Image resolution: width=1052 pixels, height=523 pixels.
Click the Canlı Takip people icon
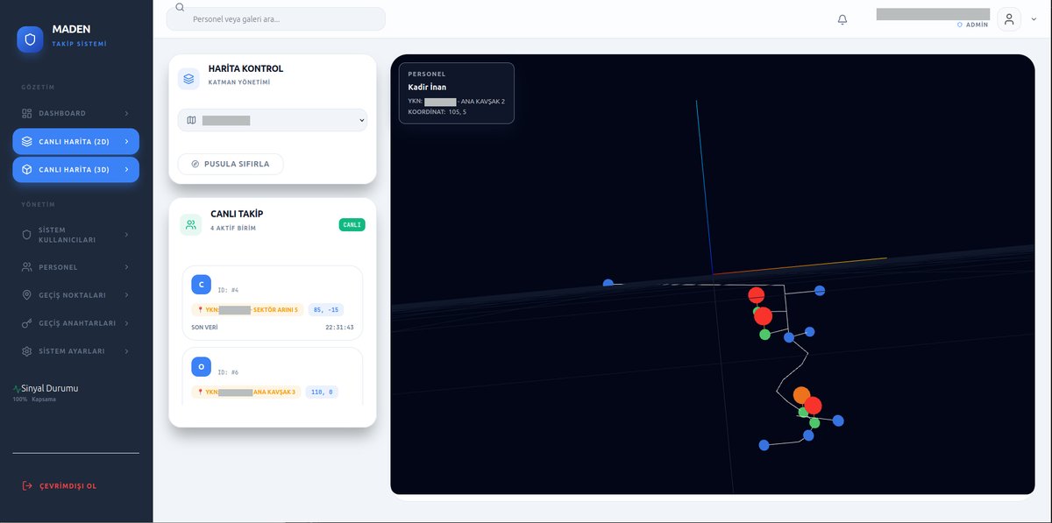pyautogui.click(x=191, y=224)
